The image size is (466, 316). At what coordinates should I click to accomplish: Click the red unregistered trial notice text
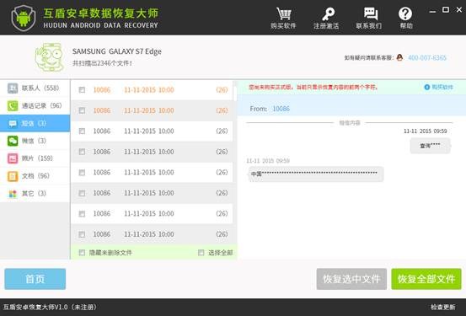[313, 88]
